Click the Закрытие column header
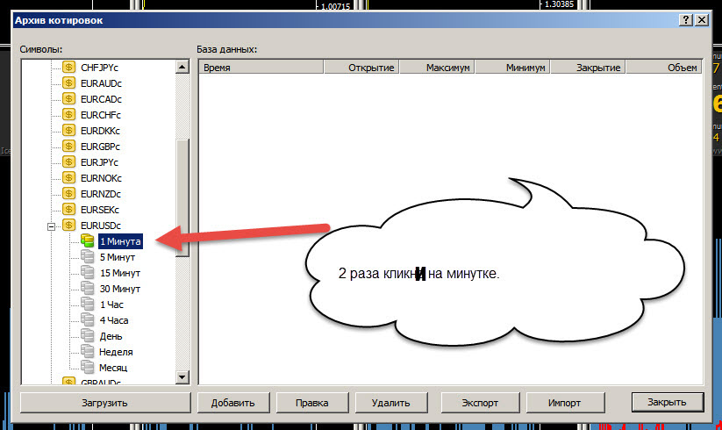This screenshot has height=430, width=722. tap(588, 68)
